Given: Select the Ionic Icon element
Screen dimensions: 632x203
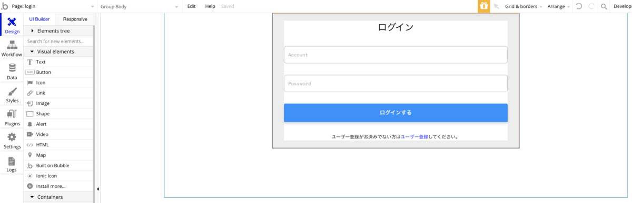Looking at the screenshot, I should tap(58, 176).
